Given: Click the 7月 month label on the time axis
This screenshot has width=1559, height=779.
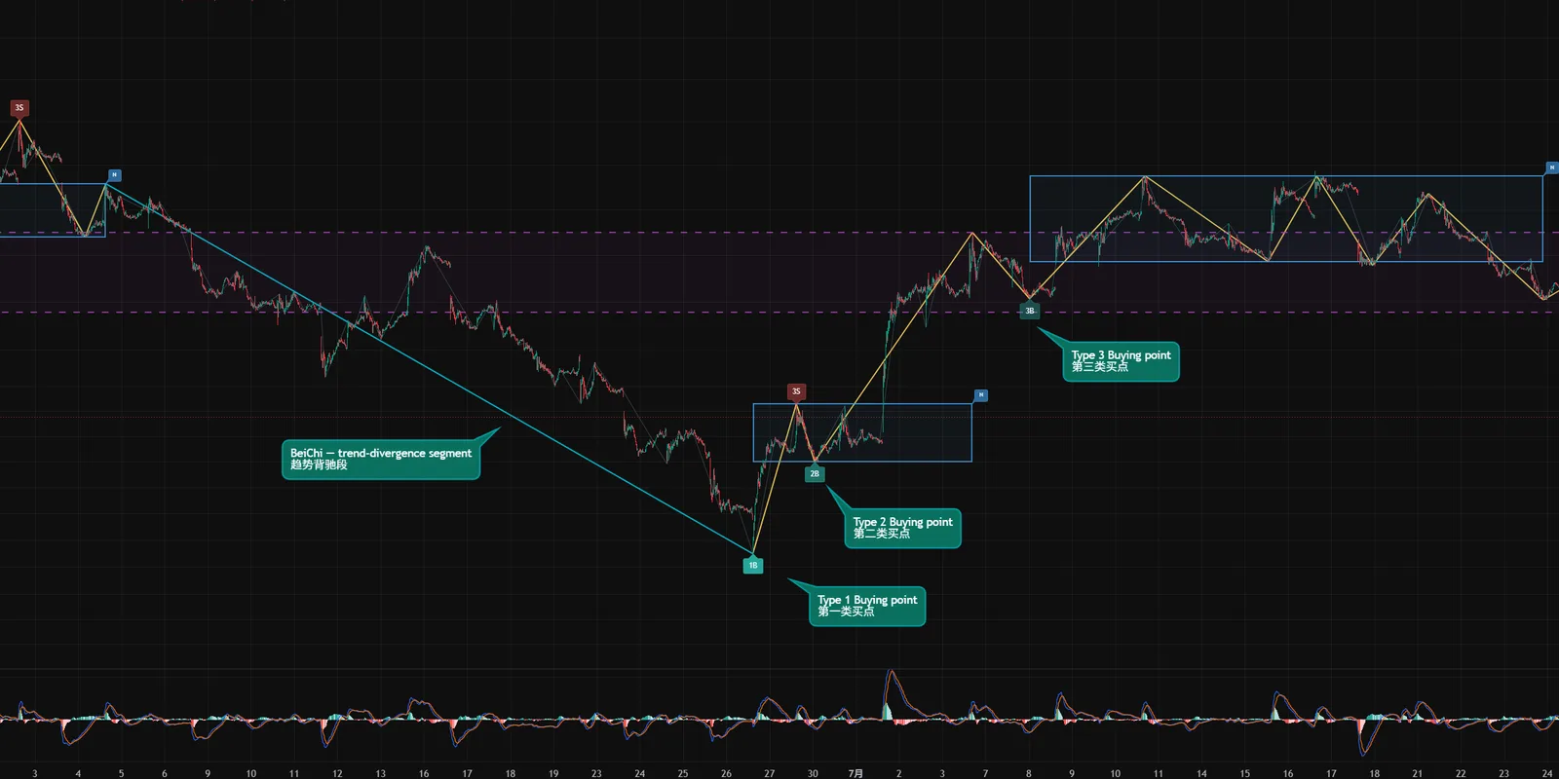Looking at the screenshot, I should [x=856, y=773].
